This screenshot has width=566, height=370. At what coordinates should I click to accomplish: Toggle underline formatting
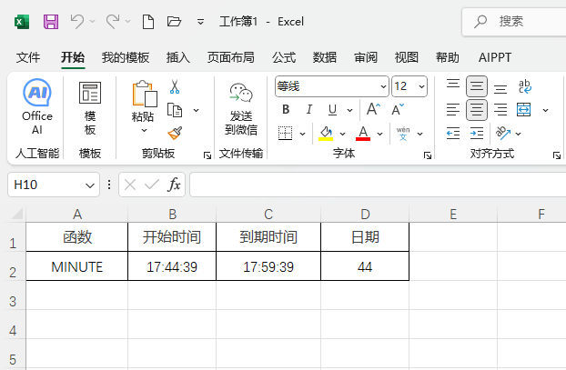tap(332, 110)
